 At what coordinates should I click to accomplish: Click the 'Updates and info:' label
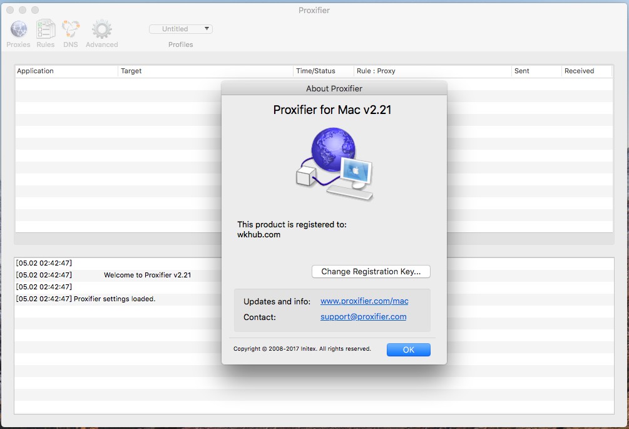277,301
